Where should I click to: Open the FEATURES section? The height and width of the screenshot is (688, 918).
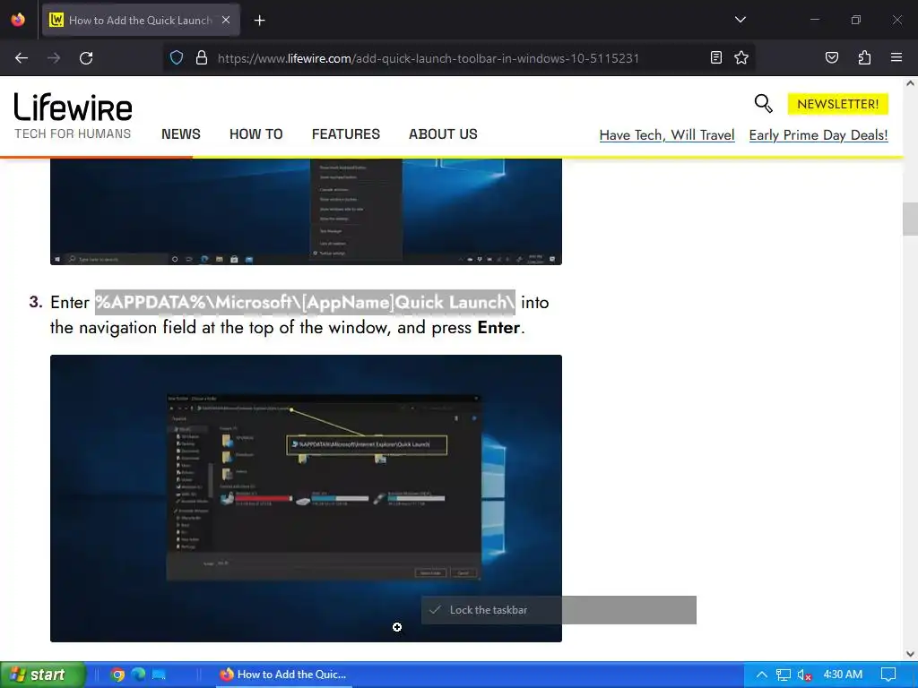point(346,134)
